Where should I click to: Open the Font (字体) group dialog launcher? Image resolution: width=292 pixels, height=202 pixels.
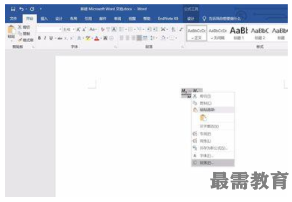(115, 47)
